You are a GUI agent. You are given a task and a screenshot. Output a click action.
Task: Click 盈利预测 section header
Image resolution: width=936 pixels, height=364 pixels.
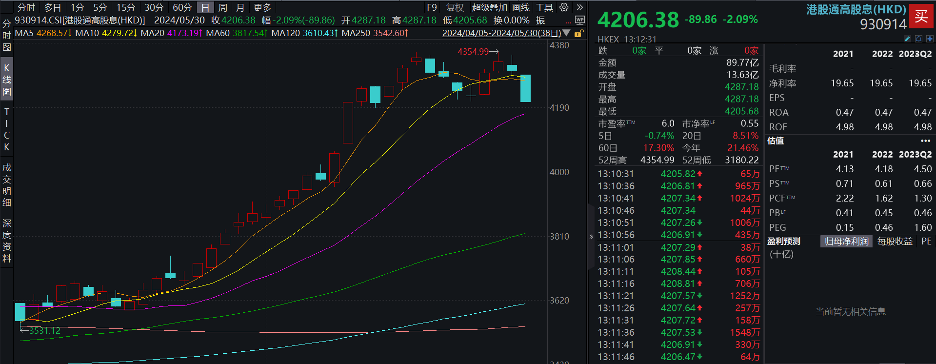(784, 241)
